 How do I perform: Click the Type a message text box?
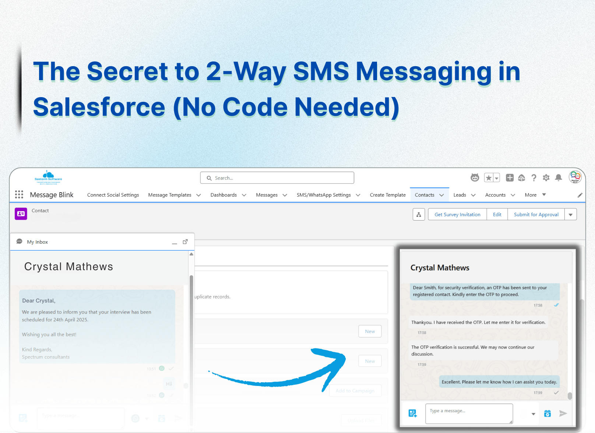point(469,414)
